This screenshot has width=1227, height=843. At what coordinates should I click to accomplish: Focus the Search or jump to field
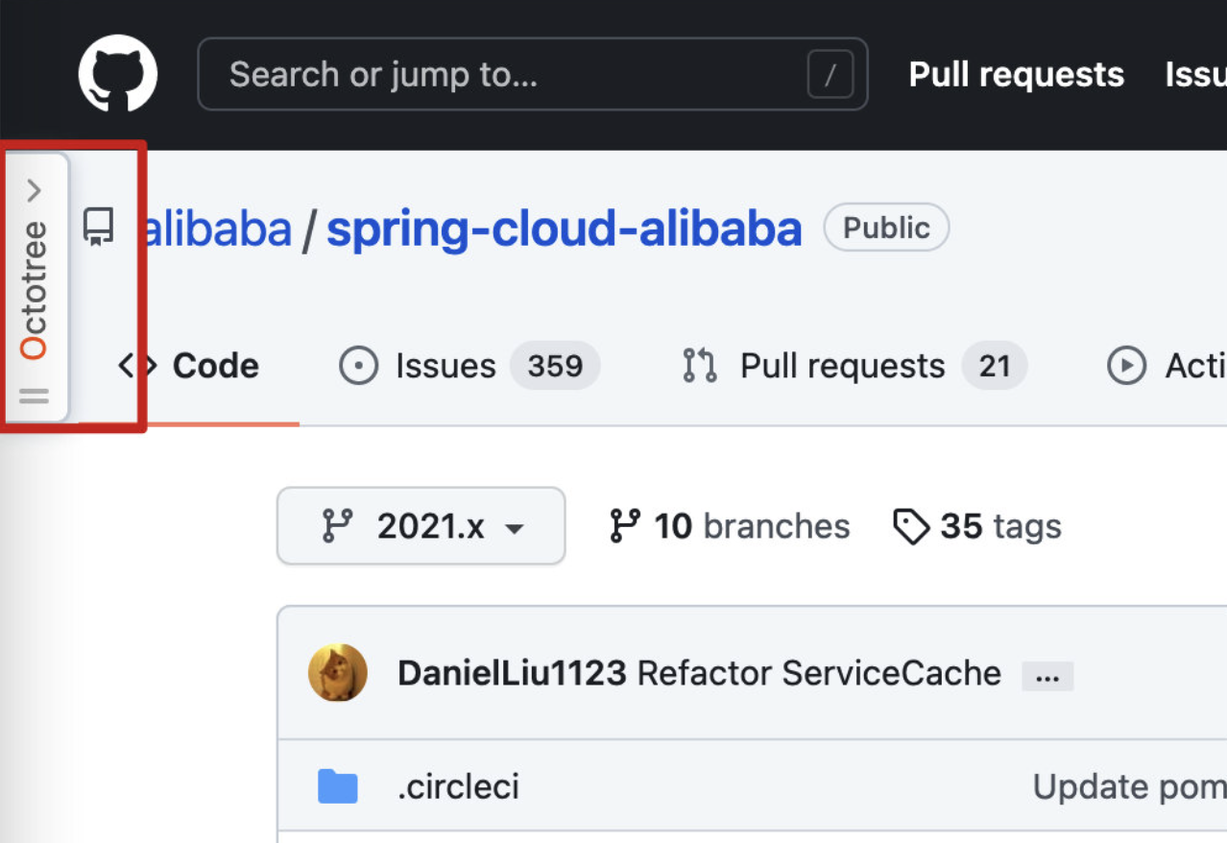pos(499,74)
